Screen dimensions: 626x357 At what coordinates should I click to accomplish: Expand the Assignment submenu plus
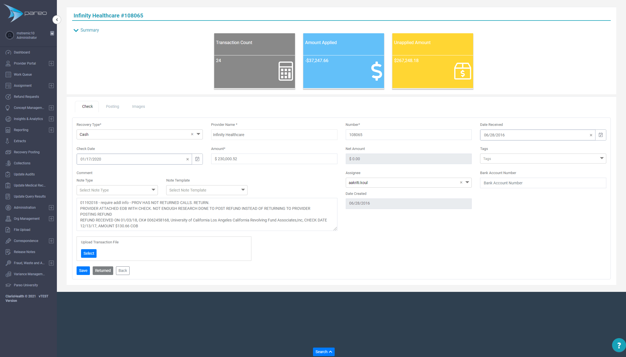[x=51, y=86]
